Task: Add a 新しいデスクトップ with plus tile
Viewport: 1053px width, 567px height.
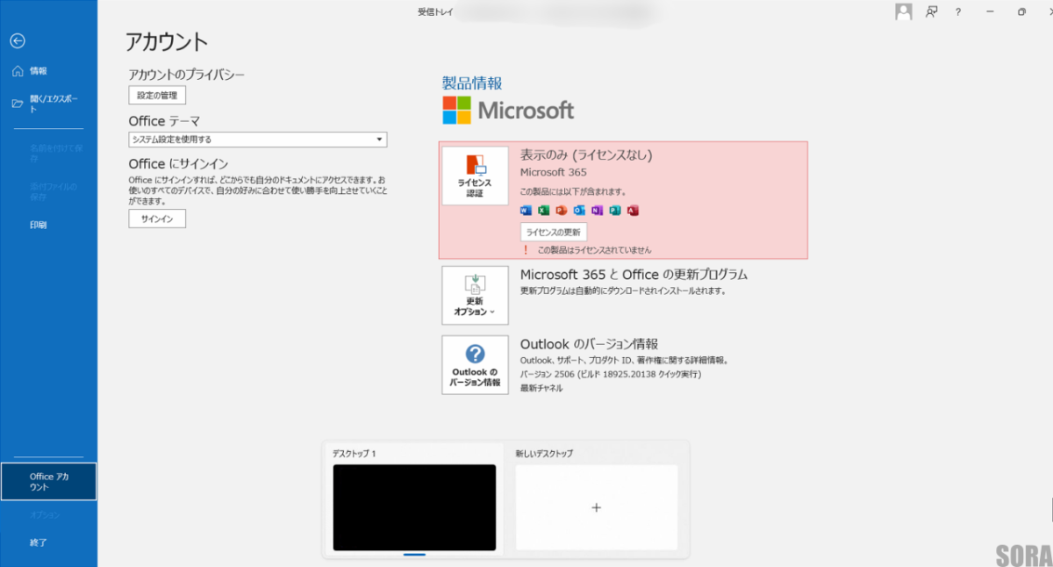Action: (x=597, y=507)
